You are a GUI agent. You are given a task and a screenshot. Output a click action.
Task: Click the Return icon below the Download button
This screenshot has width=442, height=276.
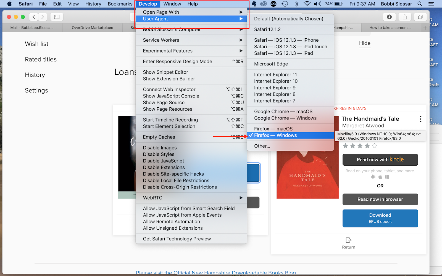(x=349, y=240)
